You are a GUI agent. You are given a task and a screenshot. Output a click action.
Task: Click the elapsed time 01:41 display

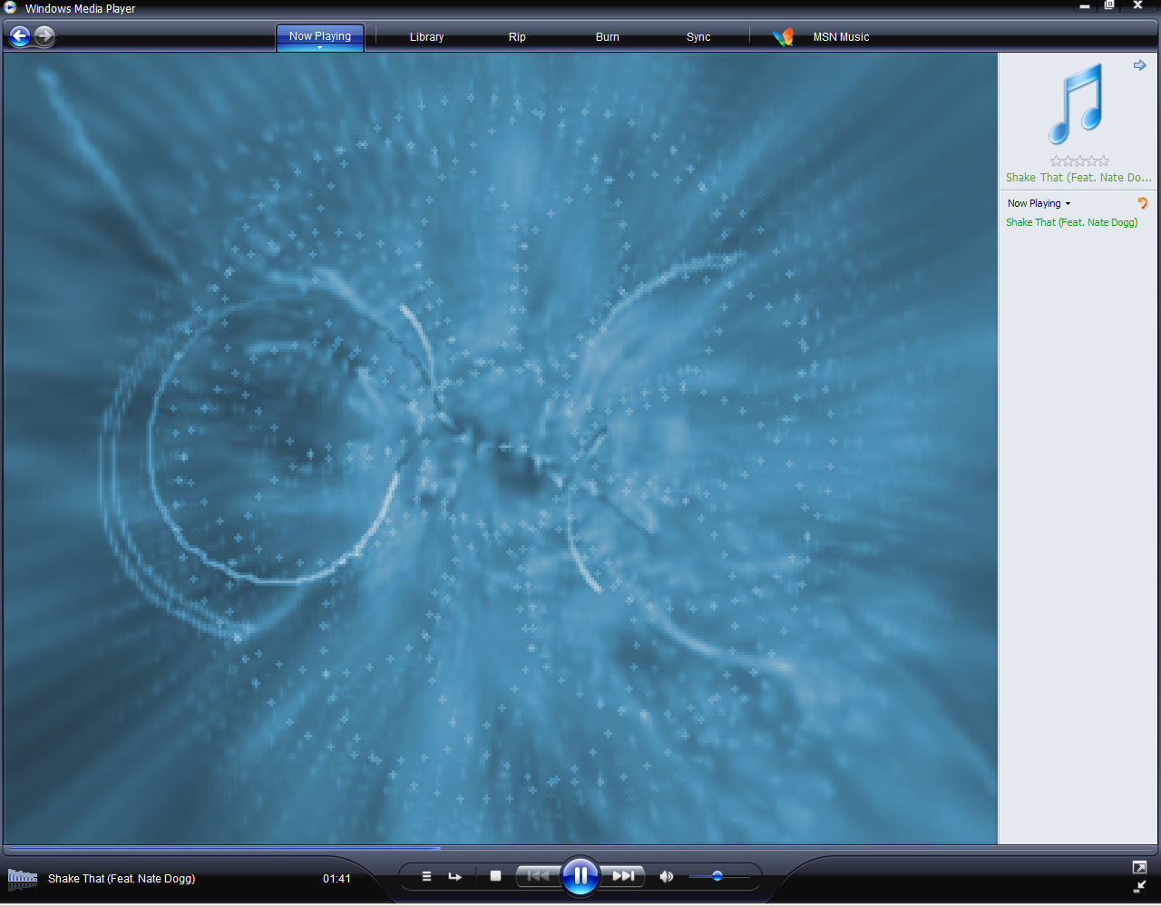point(337,879)
